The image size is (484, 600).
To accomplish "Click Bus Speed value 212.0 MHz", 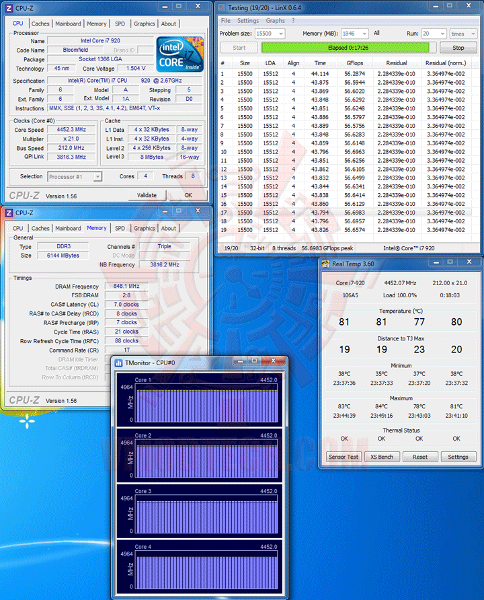I will coord(71,148).
